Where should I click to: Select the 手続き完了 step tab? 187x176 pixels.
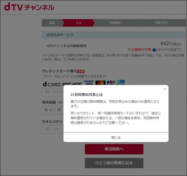(161, 23)
